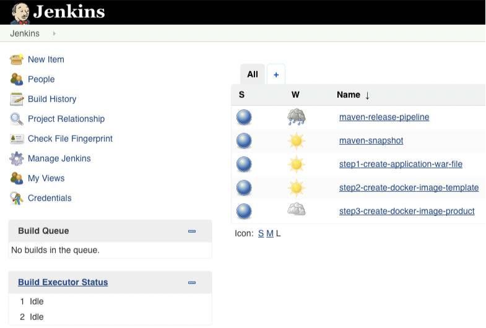The width and height of the screenshot is (486, 328).
Task: Sort the job list by Name column
Action: [353, 95]
